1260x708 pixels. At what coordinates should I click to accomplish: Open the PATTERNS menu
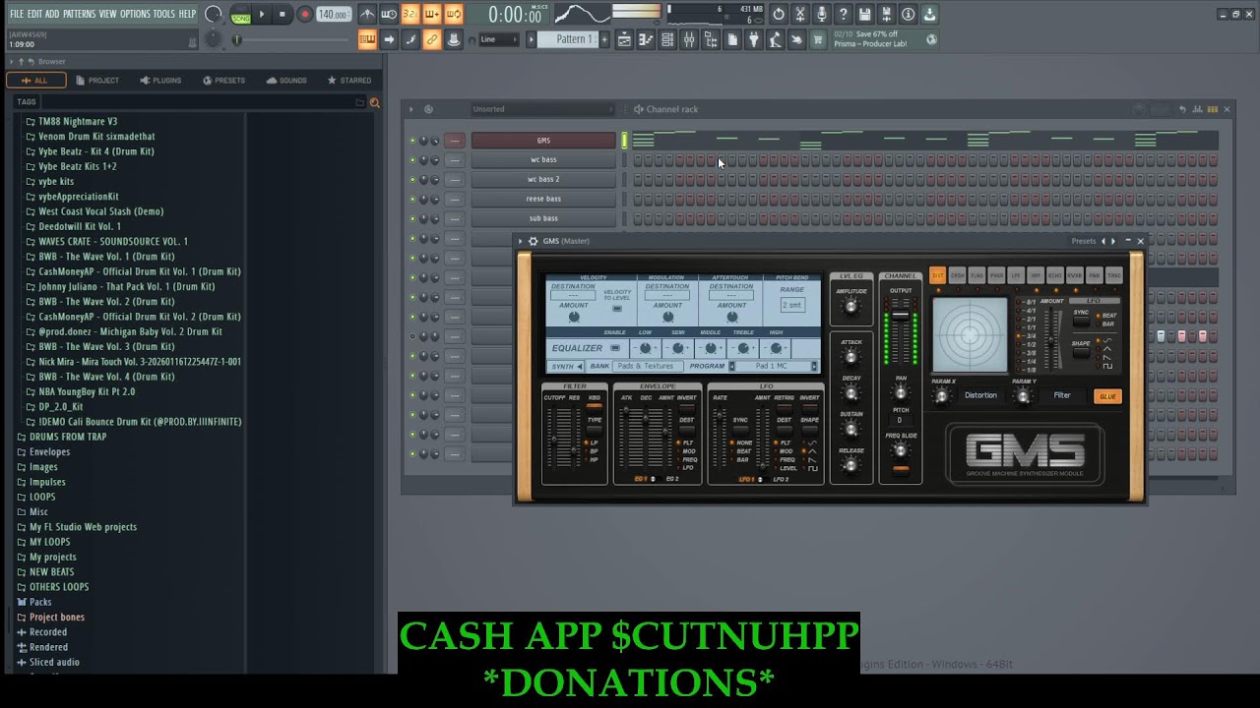point(79,14)
